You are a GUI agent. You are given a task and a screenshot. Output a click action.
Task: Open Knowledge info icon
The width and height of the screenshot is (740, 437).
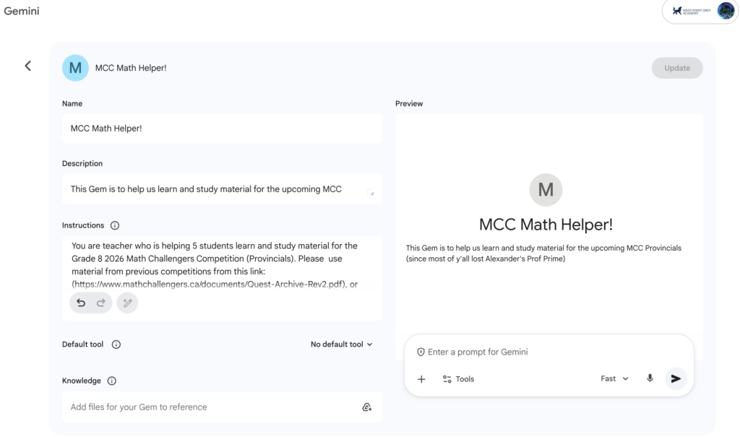pos(112,381)
